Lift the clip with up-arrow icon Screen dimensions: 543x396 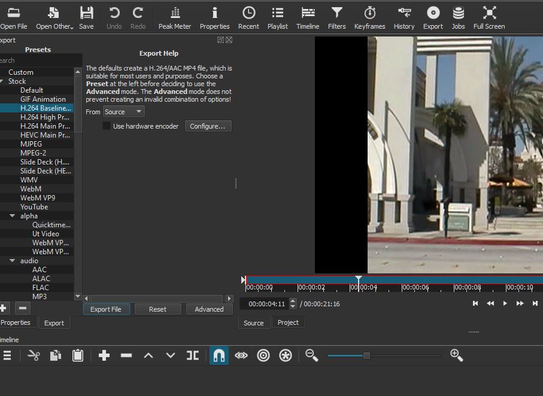click(x=148, y=355)
